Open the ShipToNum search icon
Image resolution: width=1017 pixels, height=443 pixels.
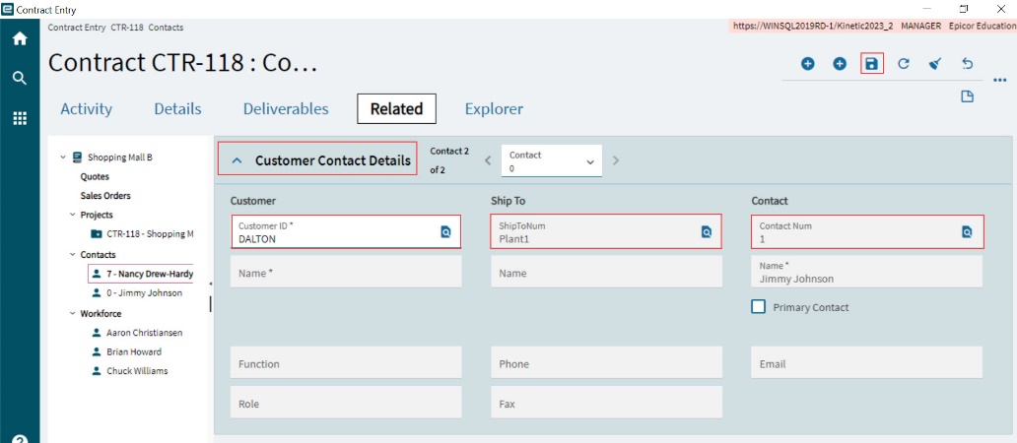[707, 232]
